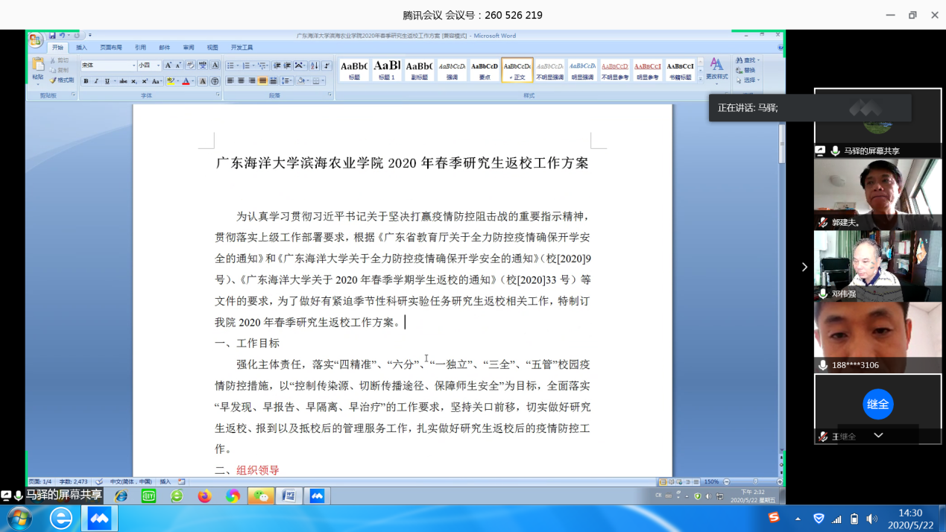This screenshot has width=946, height=532.
Task: Click the Change Styles icon
Action: pyautogui.click(x=716, y=69)
